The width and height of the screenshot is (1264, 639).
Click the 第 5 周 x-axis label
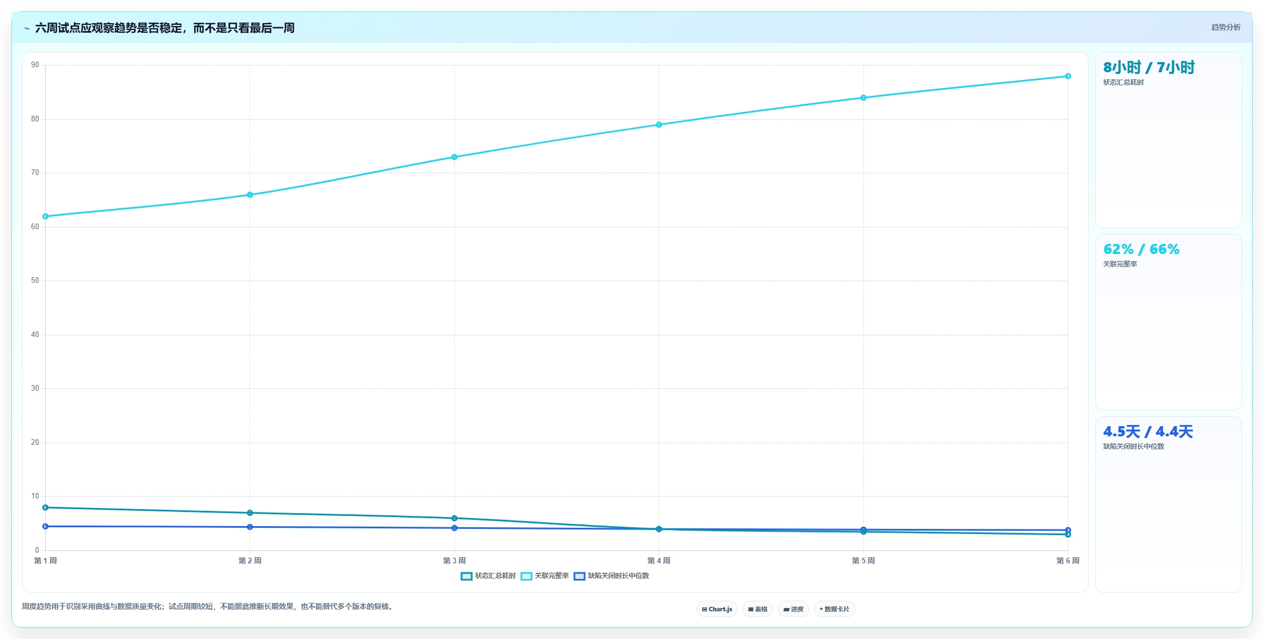click(863, 561)
